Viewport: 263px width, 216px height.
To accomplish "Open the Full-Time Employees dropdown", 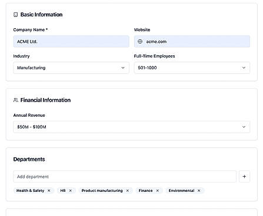I will (192, 68).
